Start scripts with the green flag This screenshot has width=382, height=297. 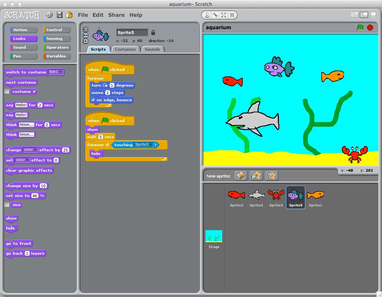coord(360,27)
